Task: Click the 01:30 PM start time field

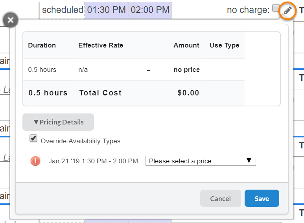Action: point(106,10)
